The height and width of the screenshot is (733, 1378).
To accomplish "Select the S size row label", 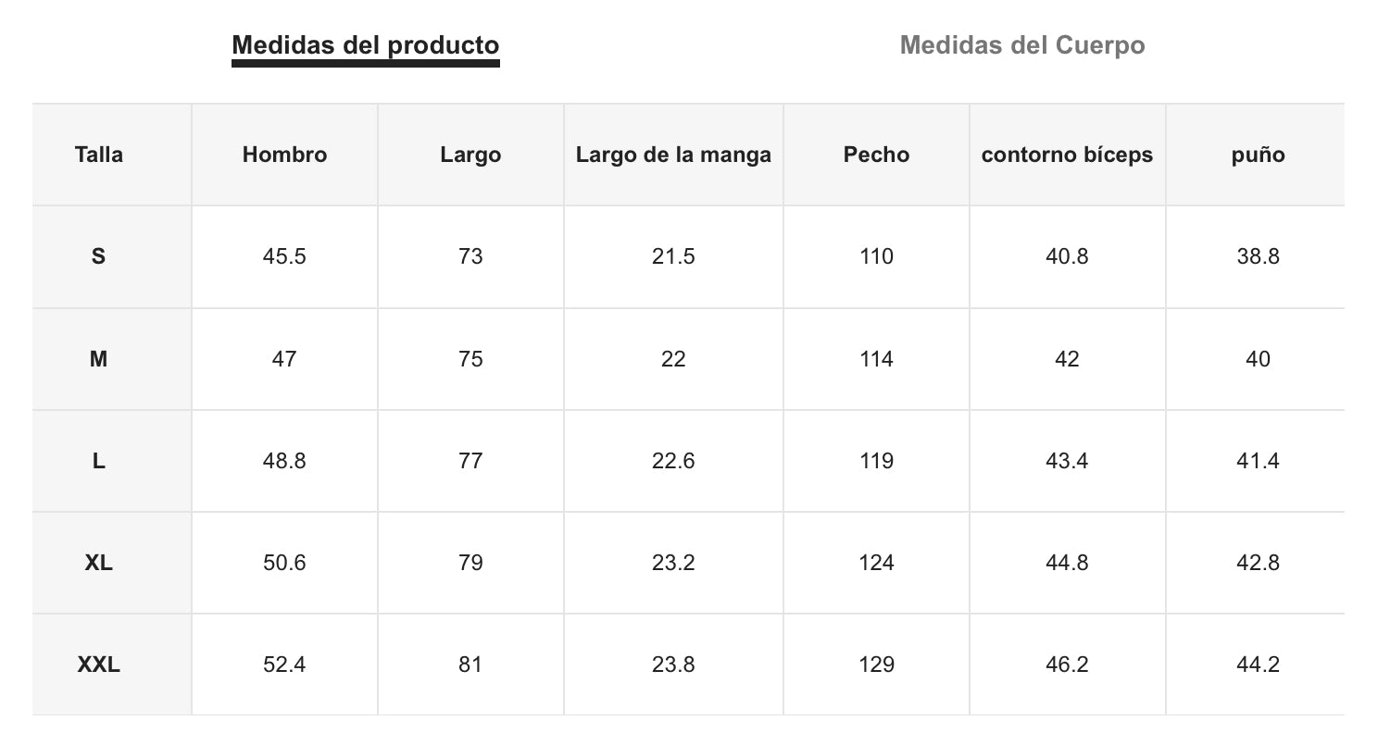I will point(99,256).
